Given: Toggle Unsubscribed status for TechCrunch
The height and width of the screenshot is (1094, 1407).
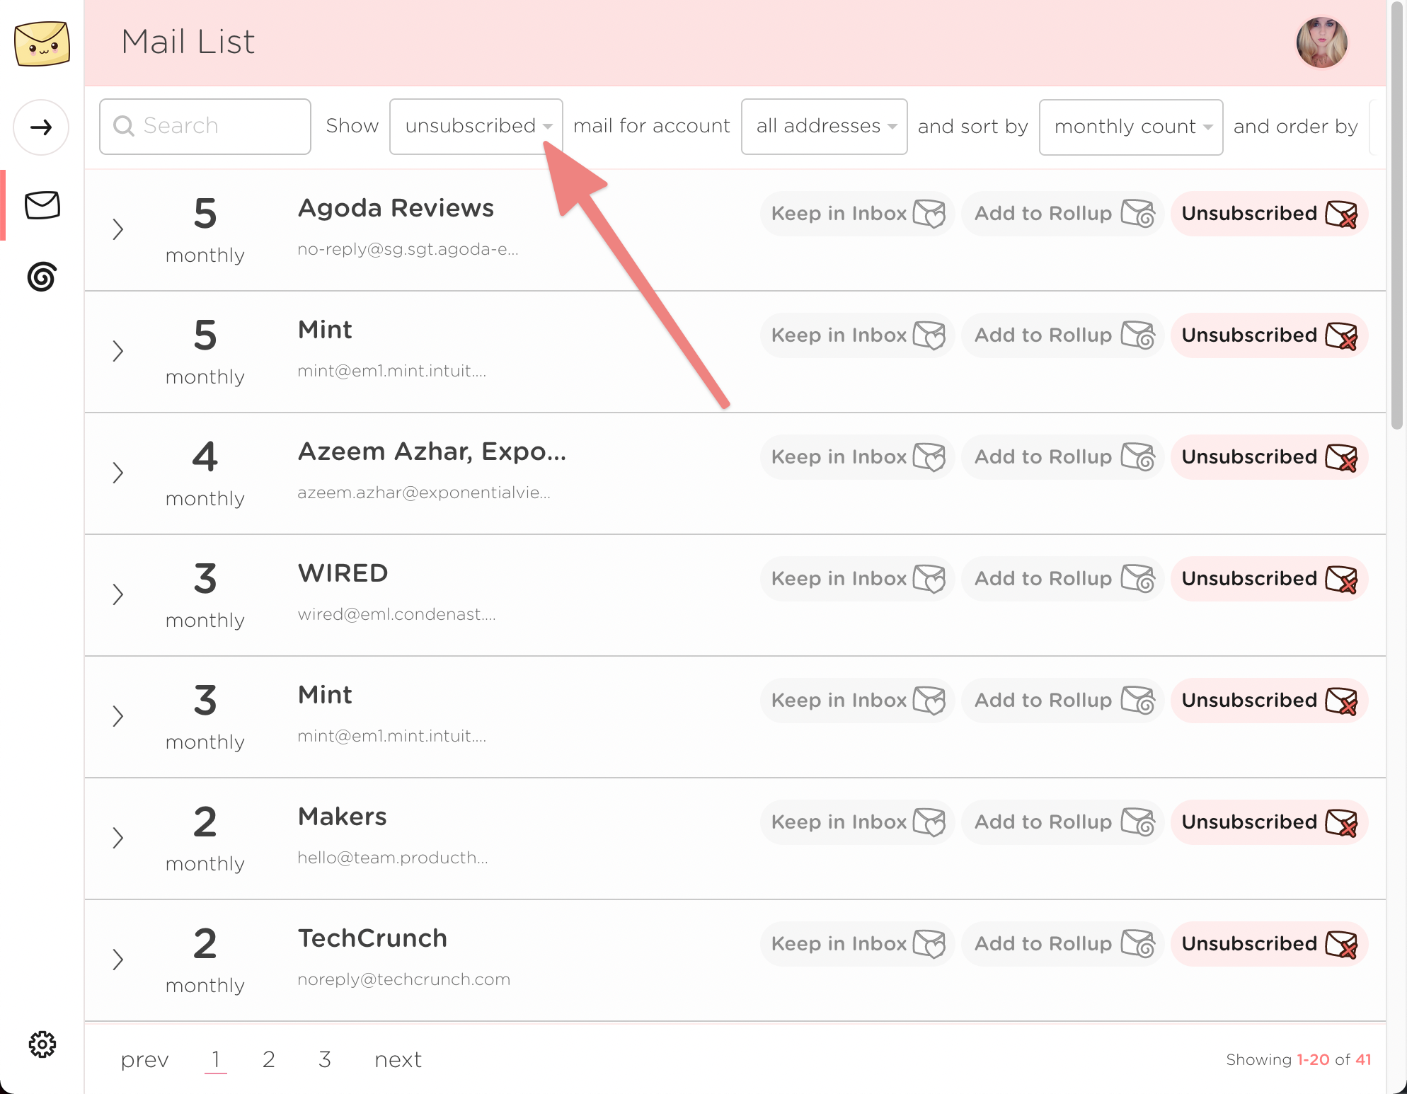Looking at the screenshot, I should point(1269,944).
